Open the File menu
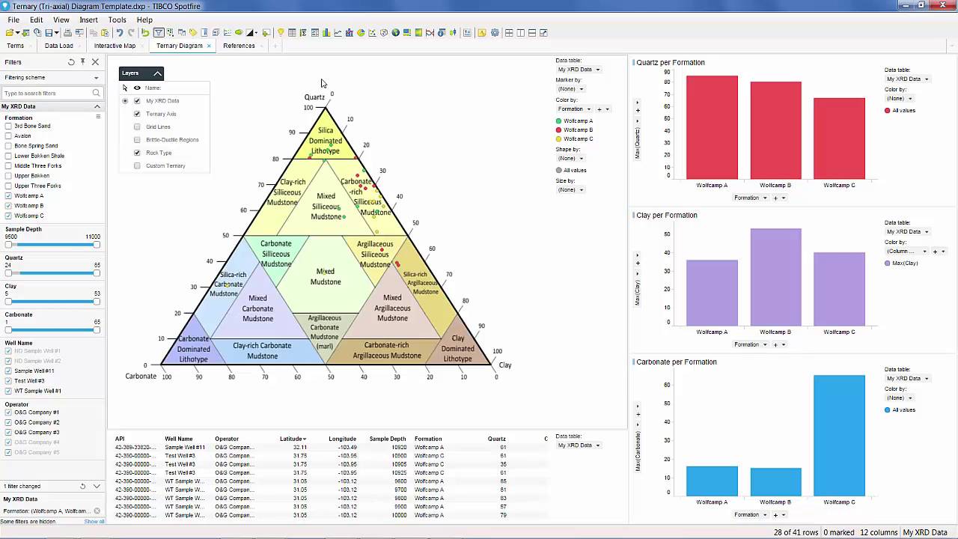Viewport: 958px width, 539px height. point(13,20)
